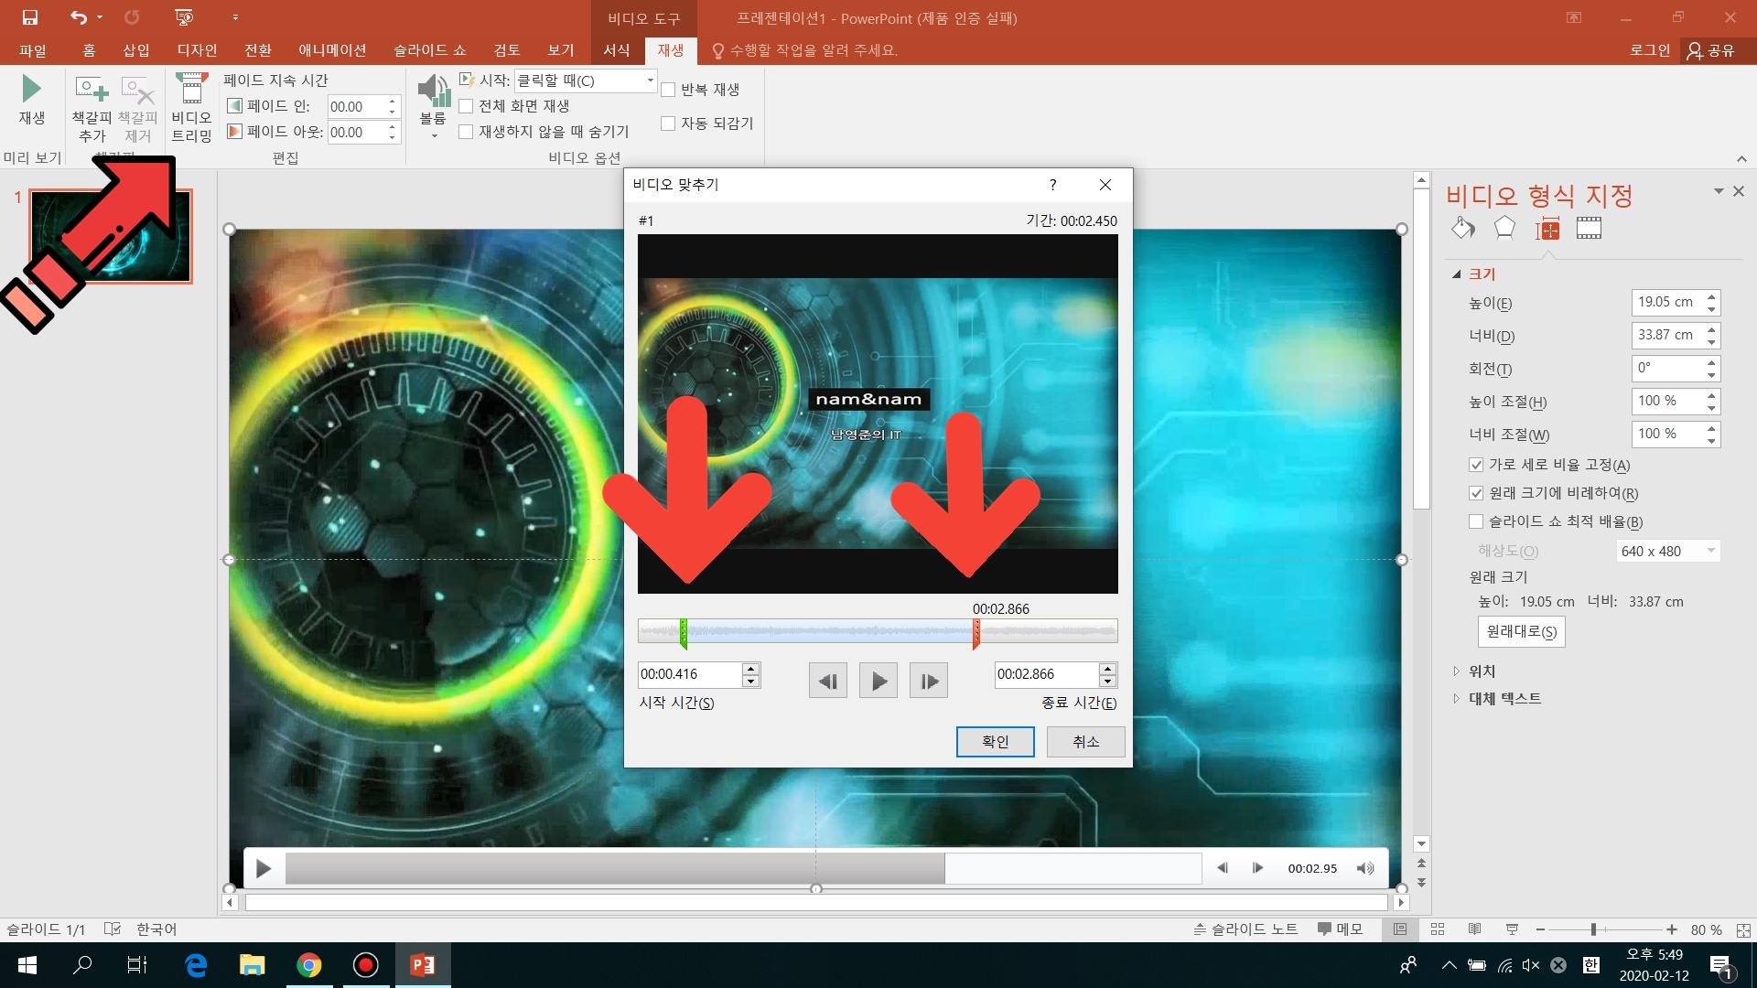Select the Effects pentagon icon in format pane

click(1504, 229)
